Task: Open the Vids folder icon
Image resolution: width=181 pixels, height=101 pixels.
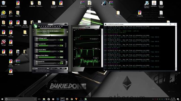Action: click(18, 52)
